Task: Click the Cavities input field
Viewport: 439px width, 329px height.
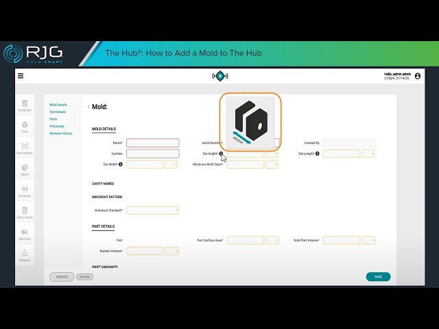Action: (x=152, y=154)
